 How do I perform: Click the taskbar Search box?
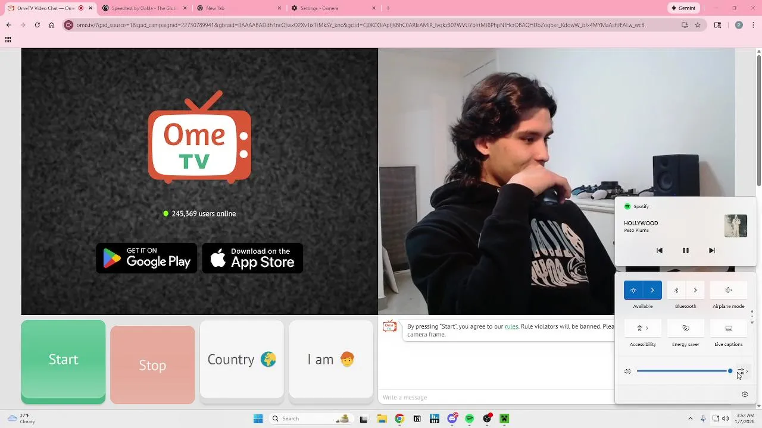[310, 418]
